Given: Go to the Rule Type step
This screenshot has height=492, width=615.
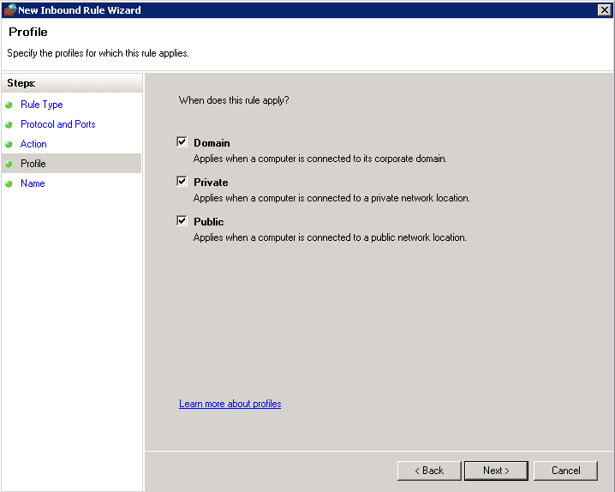Looking at the screenshot, I should tap(42, 105).
